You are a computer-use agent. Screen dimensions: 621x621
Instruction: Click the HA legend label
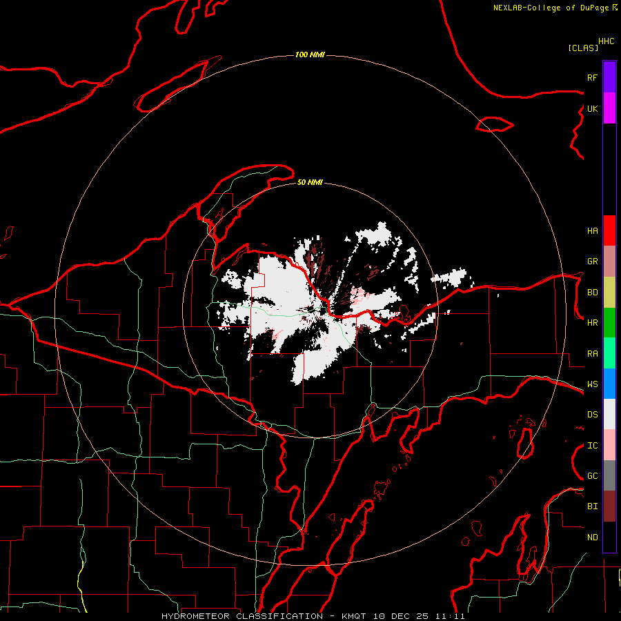[592, 231]
